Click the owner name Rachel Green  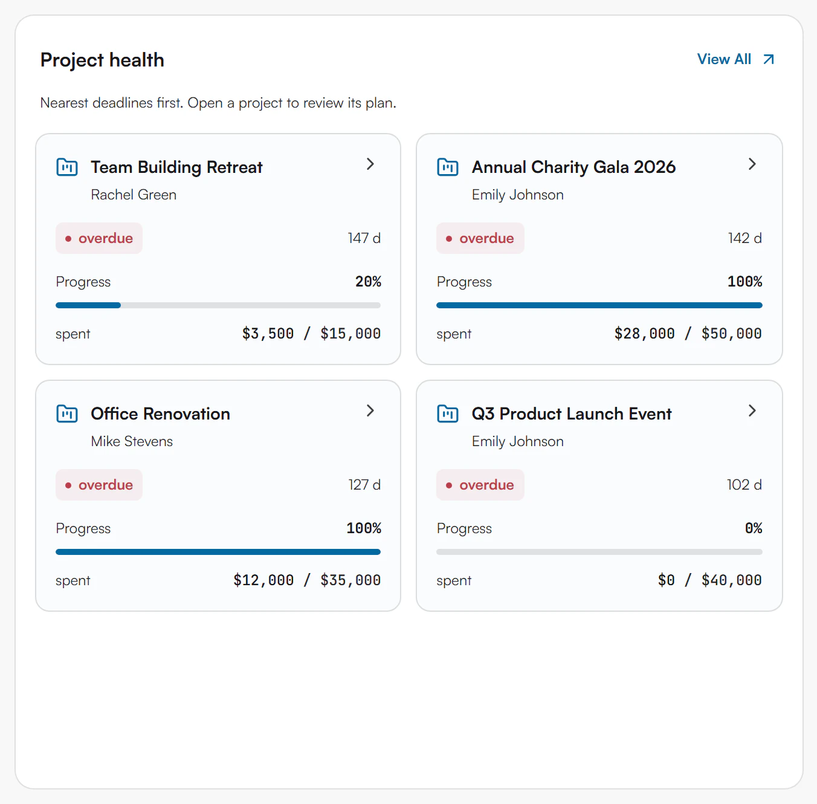click(134, 195)
